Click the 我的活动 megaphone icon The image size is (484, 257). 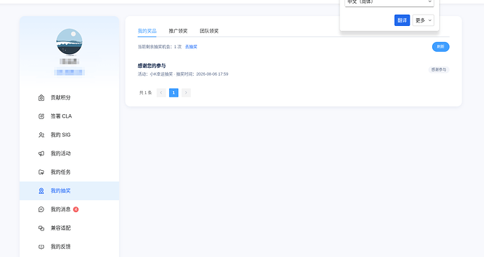41,153
